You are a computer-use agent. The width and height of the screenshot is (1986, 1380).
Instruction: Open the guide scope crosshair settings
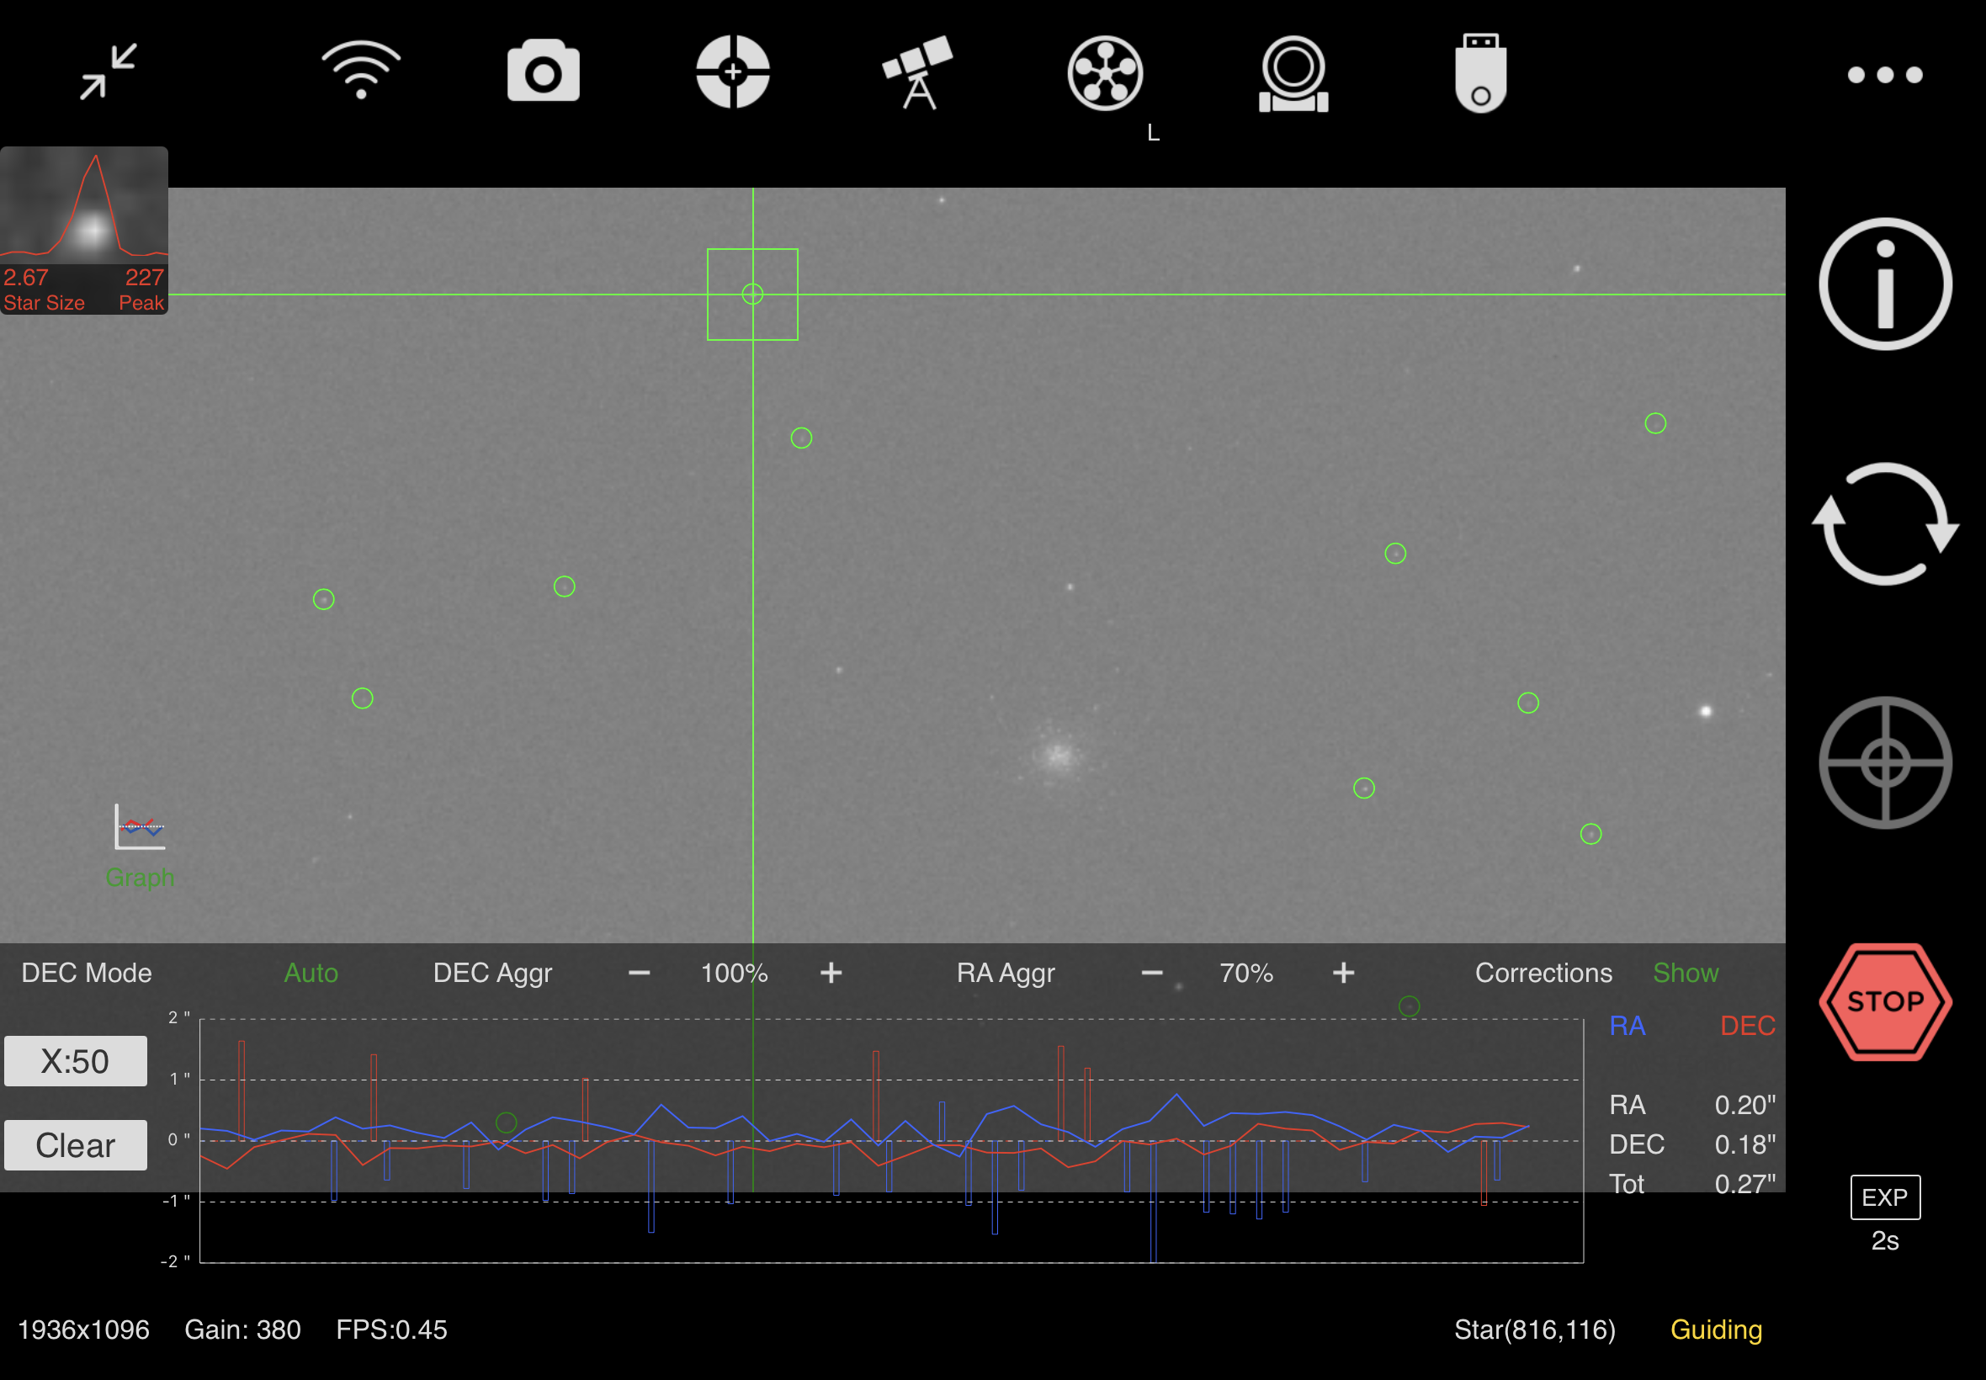(x=732, y=72)
